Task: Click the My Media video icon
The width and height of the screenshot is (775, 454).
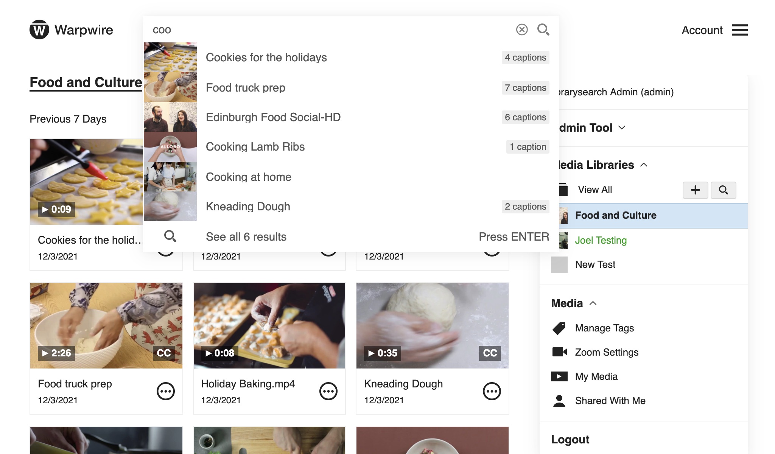Action: pyautogui.click(x=559, y=376)
